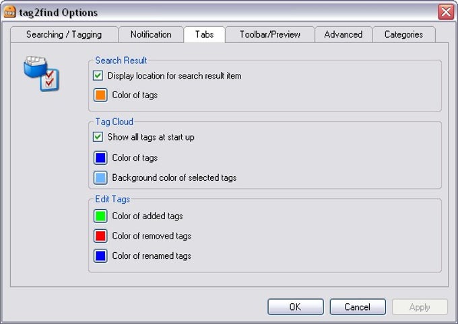458x324 pixels.
Task: Open the Notification tab
Action: (x=151, y=35)
